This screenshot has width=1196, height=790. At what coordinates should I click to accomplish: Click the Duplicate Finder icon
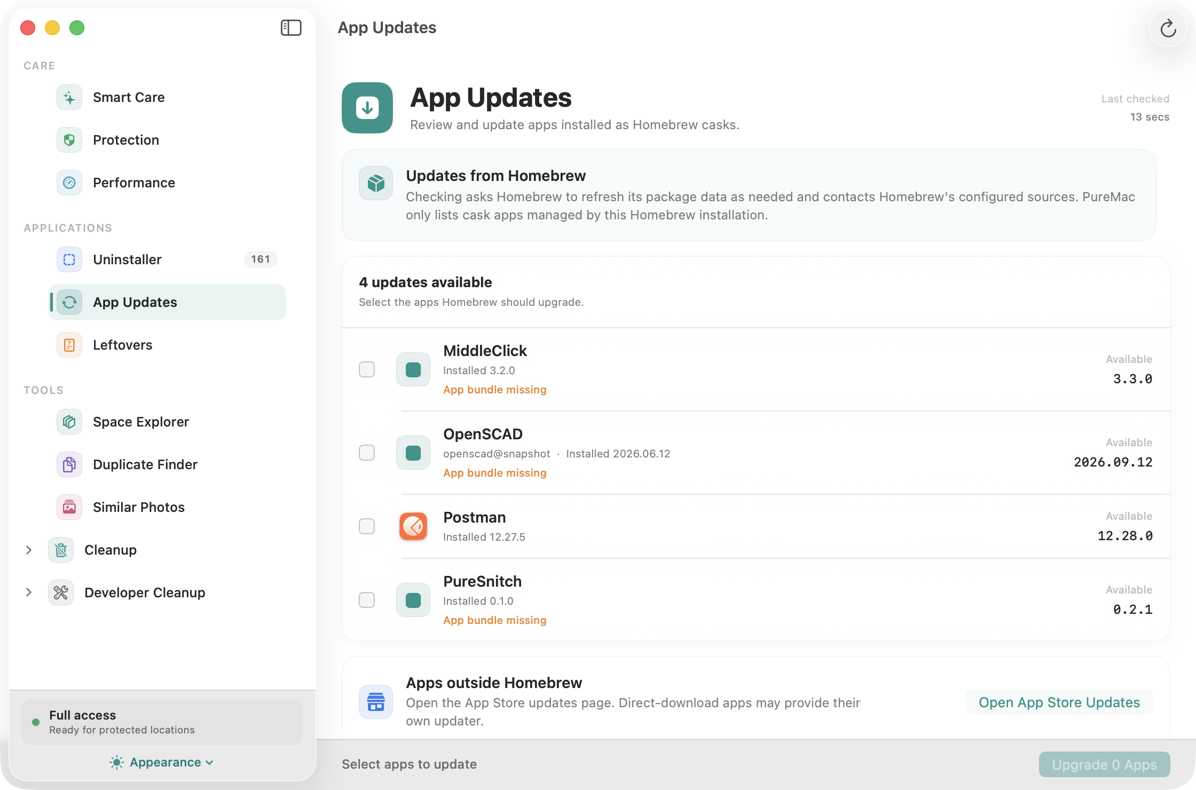(x=69, y=465)
